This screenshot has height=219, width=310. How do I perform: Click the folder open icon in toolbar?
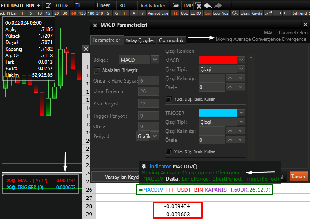(x=175, y=5)
